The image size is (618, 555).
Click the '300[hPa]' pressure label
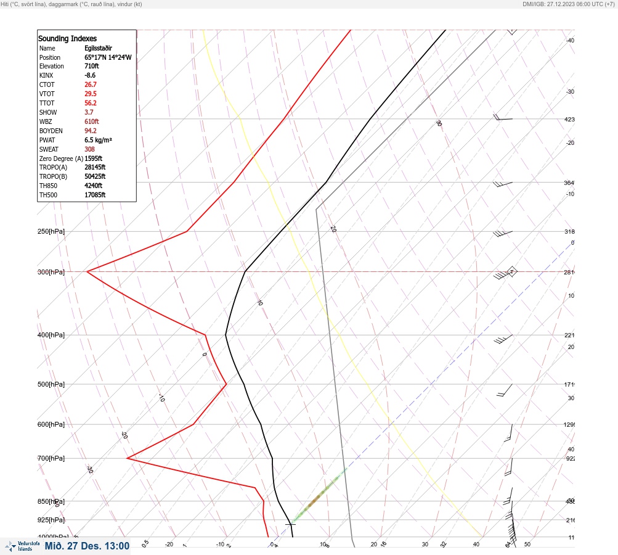(x=51, y=272)
